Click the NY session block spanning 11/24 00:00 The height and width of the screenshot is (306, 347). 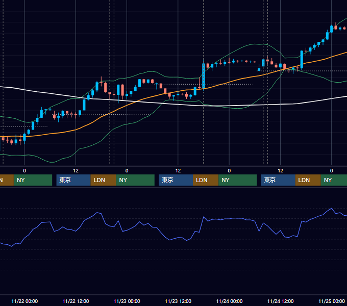(x=238, y=180)
